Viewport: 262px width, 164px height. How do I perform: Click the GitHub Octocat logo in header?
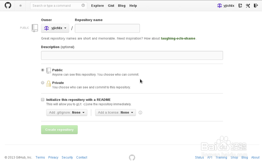pyautogui.click(x=8, y=6)
